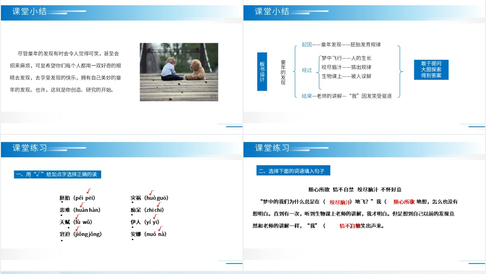Viewport: 486px width, 274px height.
Task: Click the red check mark above 患难 pinyin
Action: pos(82,204)
